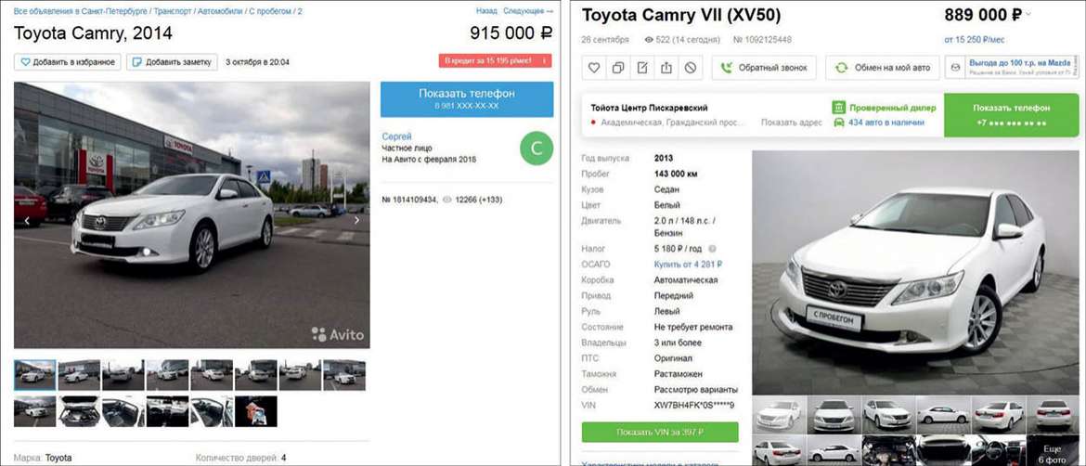
Task: Click the heart favorite icon on Camry XV50
Action: [593, 68]
